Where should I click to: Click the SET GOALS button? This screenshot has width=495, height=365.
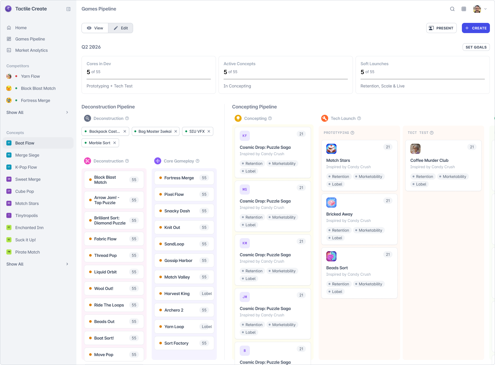[x=476, y=47]
